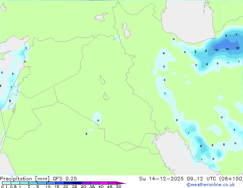Click the 45–50 mm legend swatch
Image resolution: width=243 pixels, height=188 pixels.
click(113, 183)
